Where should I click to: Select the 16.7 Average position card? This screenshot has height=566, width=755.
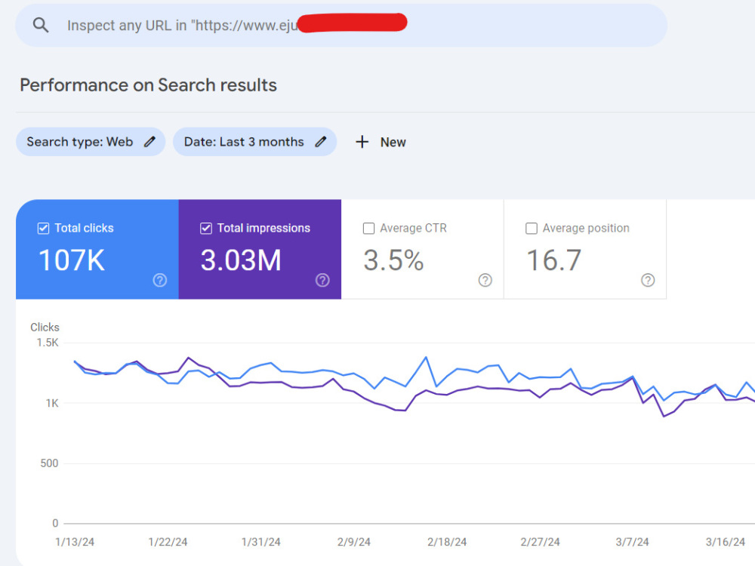point(585,249)
